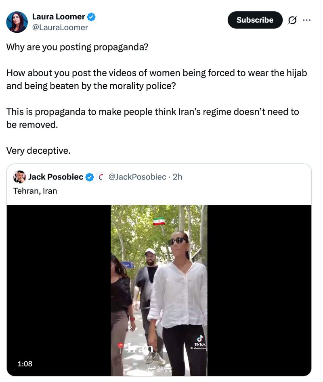Open Grok analysis for this post
Viewport: 323px width, 382px height.
[292, 19]
